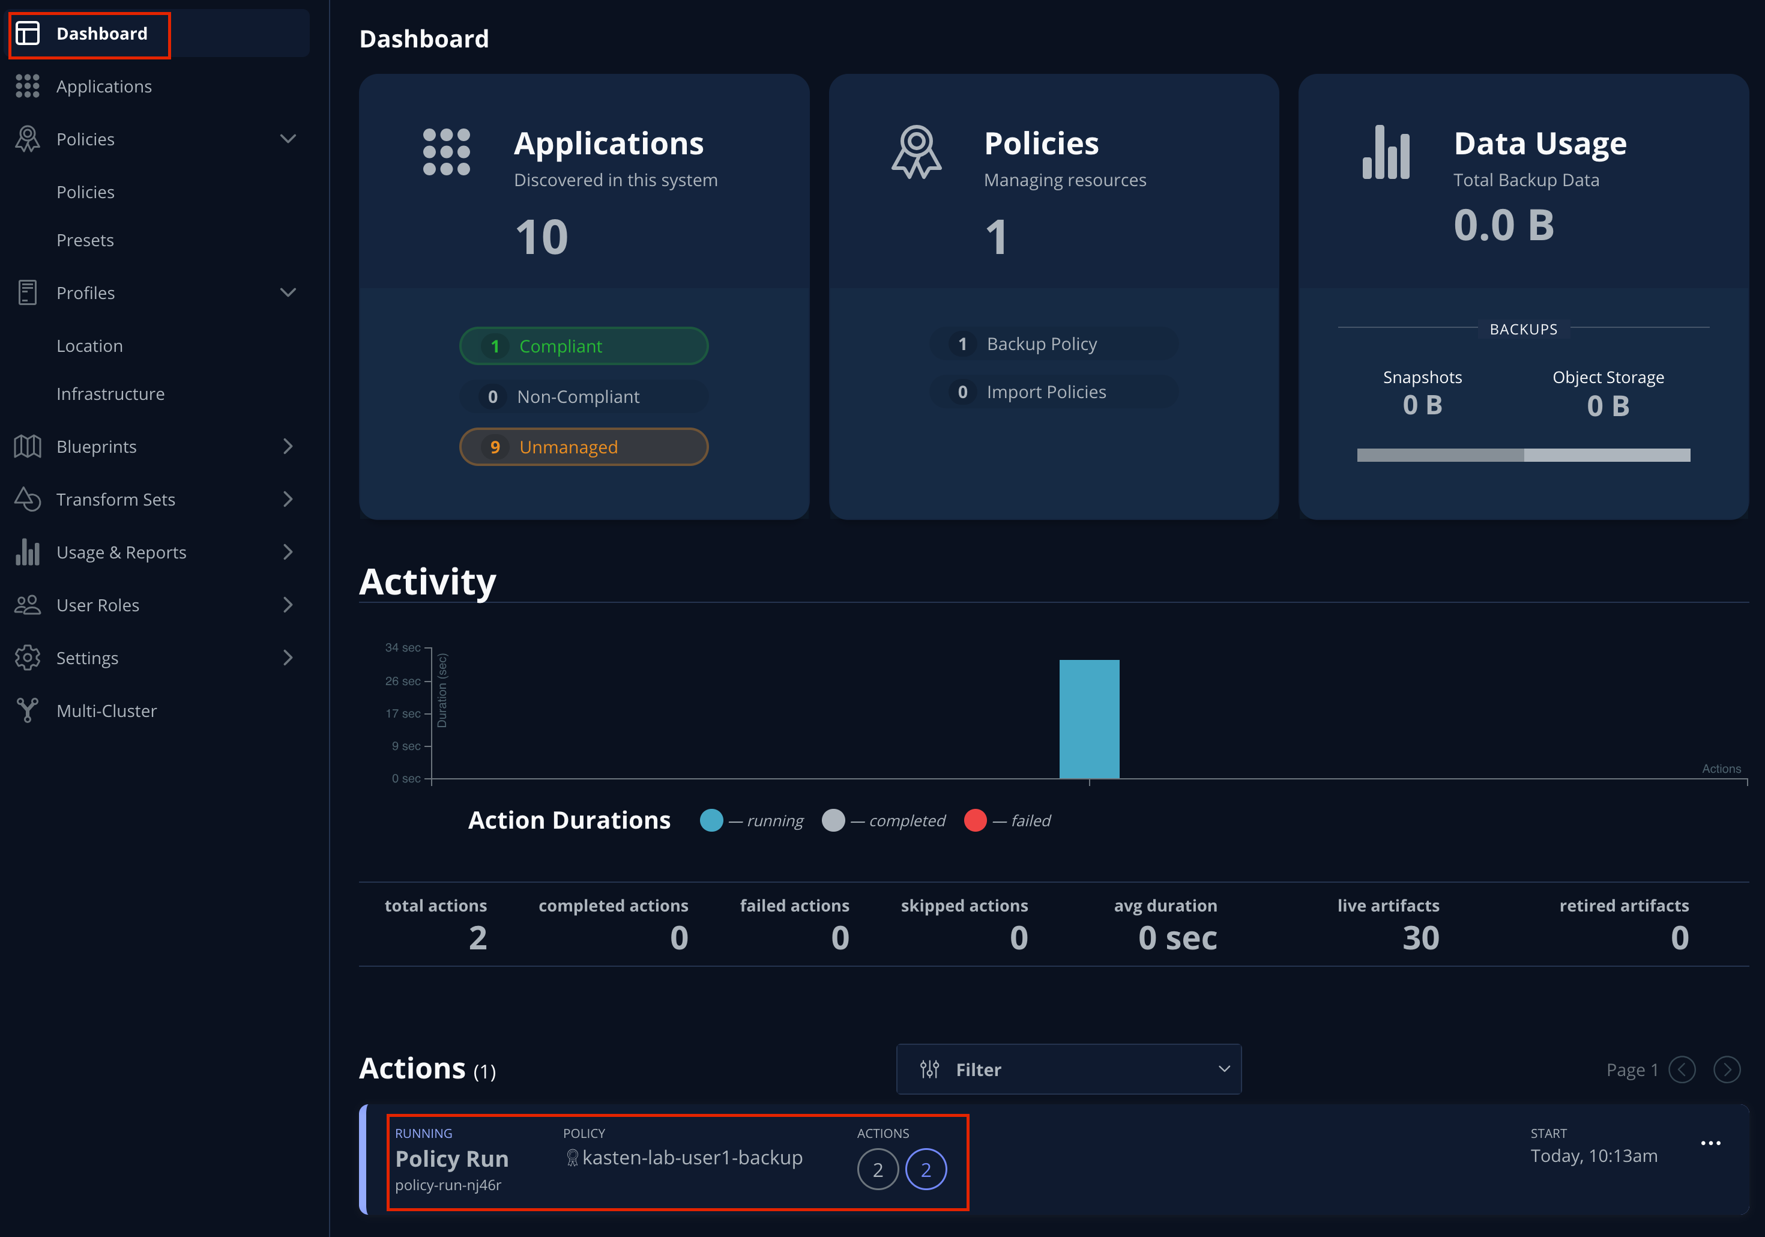Expand the Usage & Reports section chevron
1765x1237 pixels.
coord(288,552)
